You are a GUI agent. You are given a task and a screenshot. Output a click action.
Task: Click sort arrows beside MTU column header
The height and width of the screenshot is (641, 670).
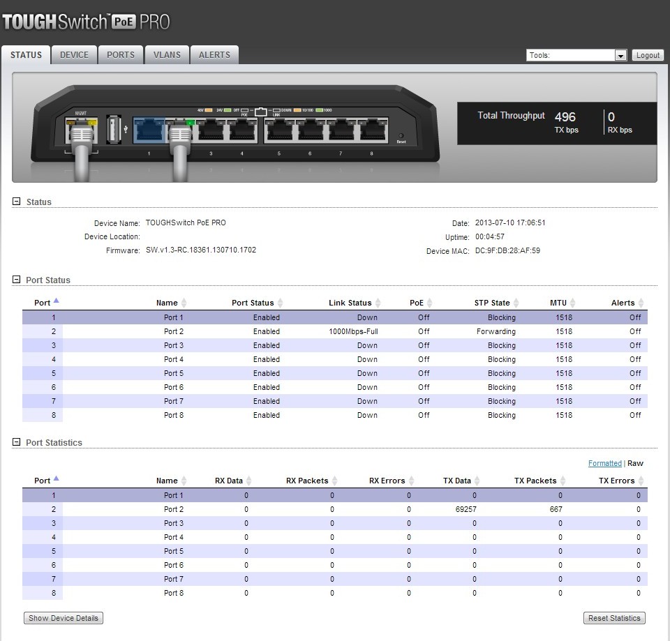[572, 303]
